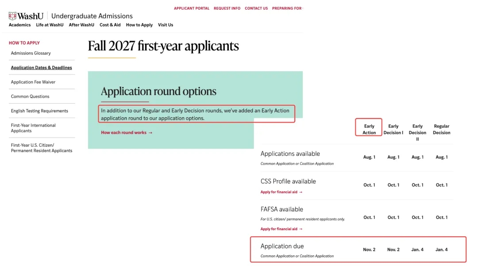Open Common Questions sidebar link

[x=30, y=96]
